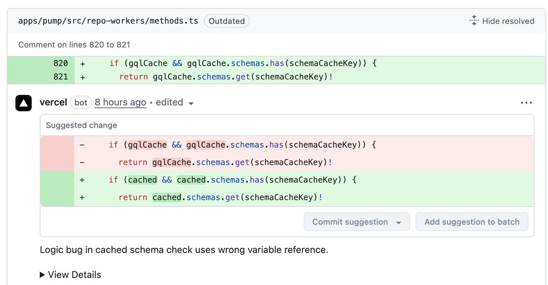Click the Vercel triangle avatar icon
This screenshot has height=285, width=548.
pos(23,103)
